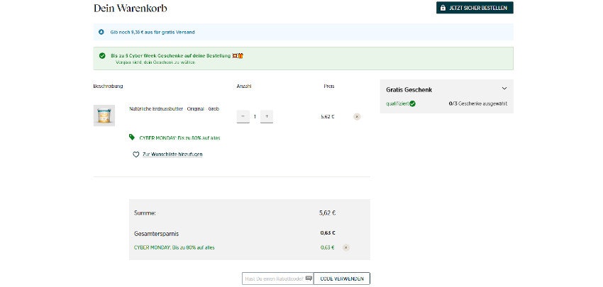The height and width of the screenshot is (287, 603).
Task: Click the lock icon on order button
Action: point(443,8)
